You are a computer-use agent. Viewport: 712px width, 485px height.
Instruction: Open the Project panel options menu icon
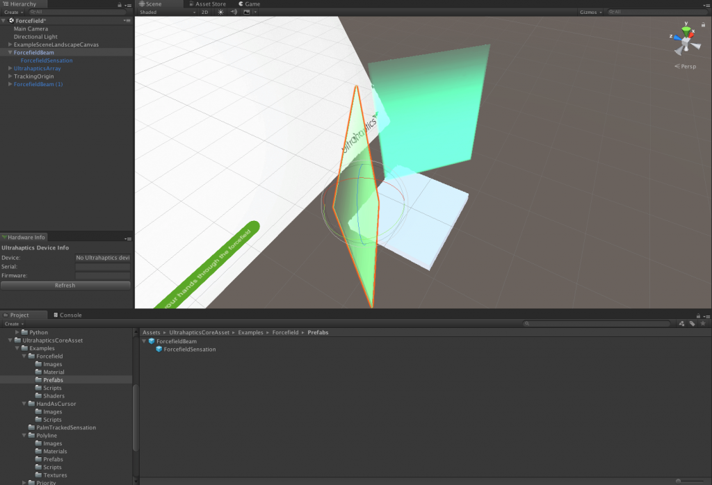tap(706, 315)
